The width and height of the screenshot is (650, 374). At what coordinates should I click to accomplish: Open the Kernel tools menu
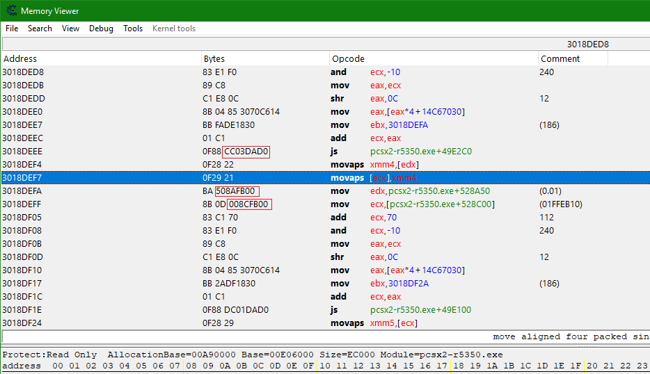pos(174,29)
